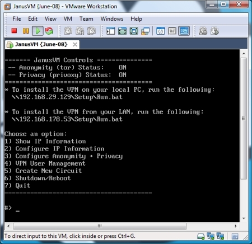
Task: Click the vertical scrollbar down arrow
Action: tap(244, 218)
